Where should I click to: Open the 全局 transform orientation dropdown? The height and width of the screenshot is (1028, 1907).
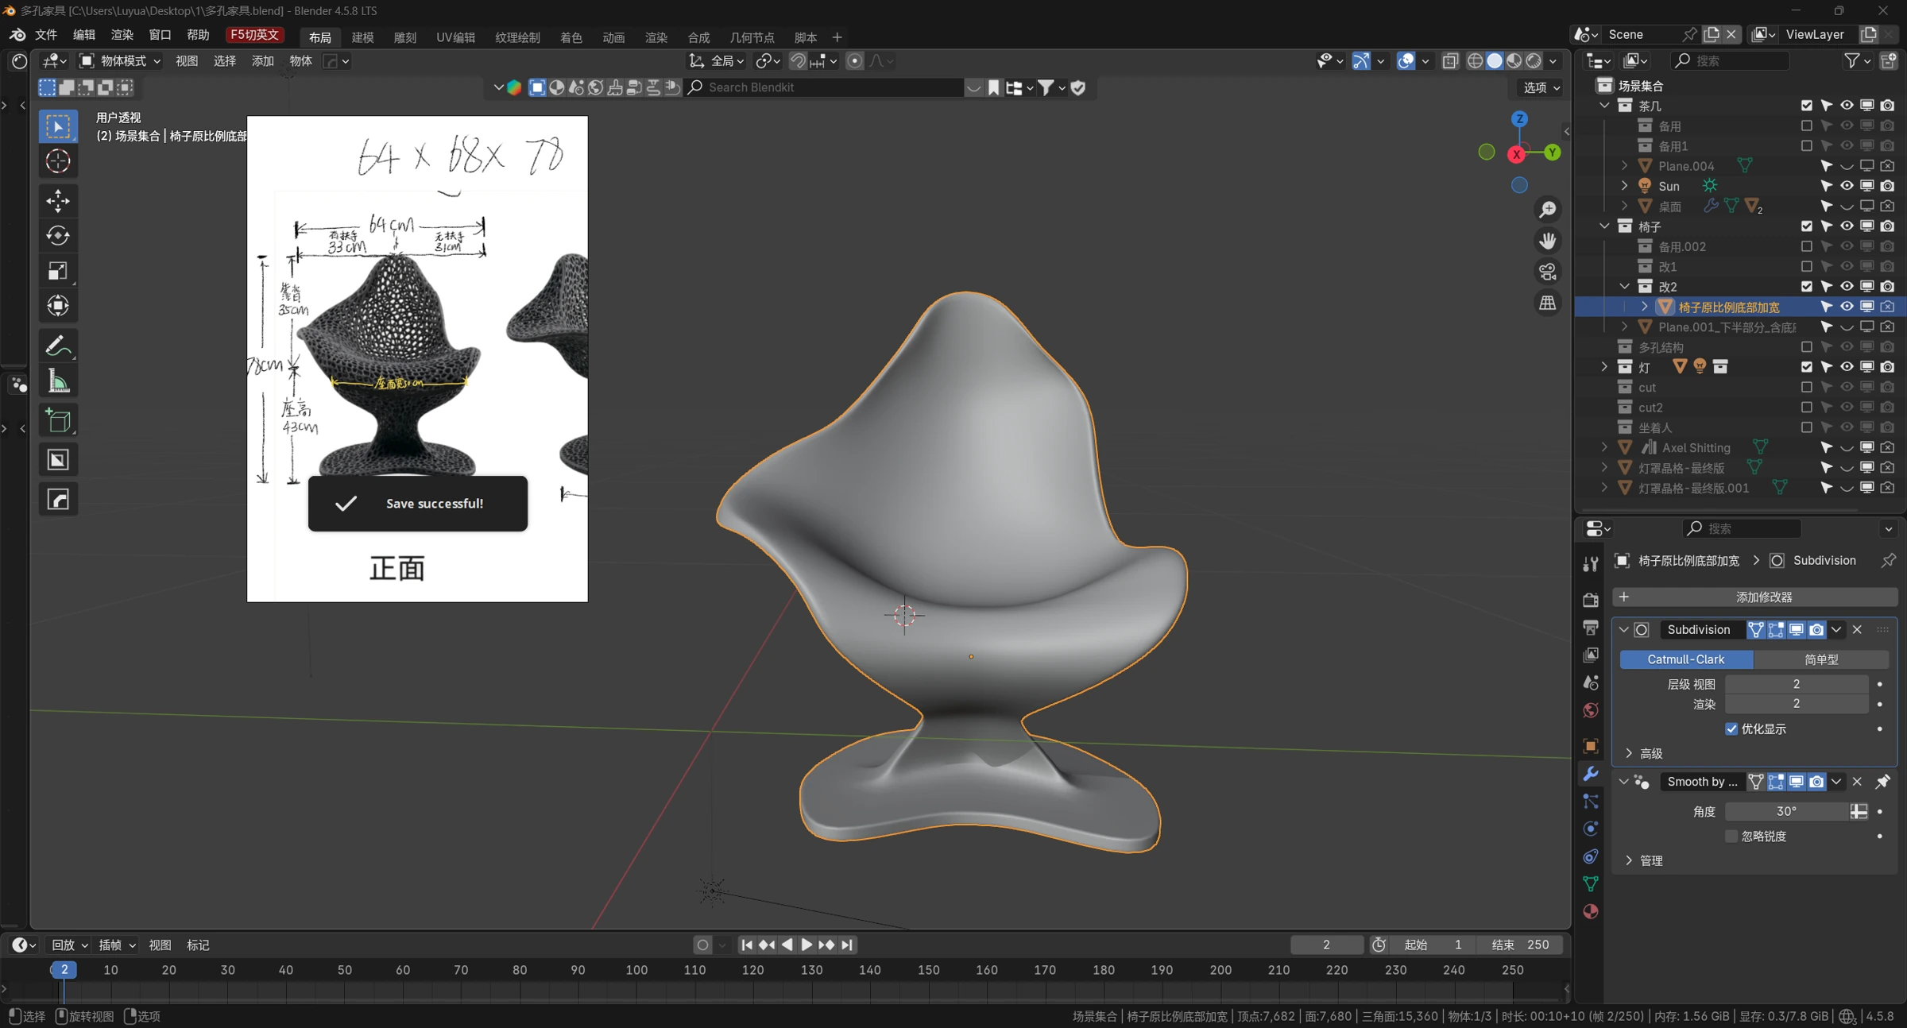pos(718,60)
